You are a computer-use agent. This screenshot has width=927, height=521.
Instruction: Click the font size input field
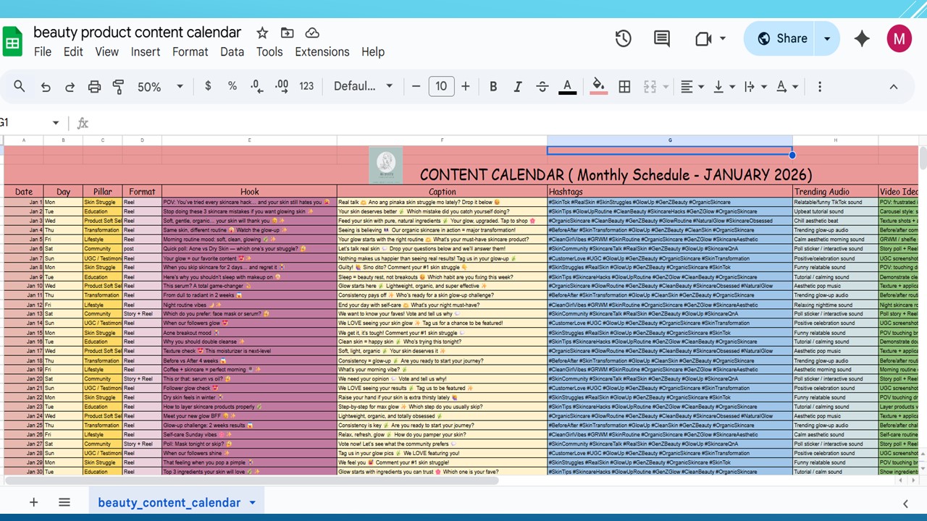[x=441, y=87]
